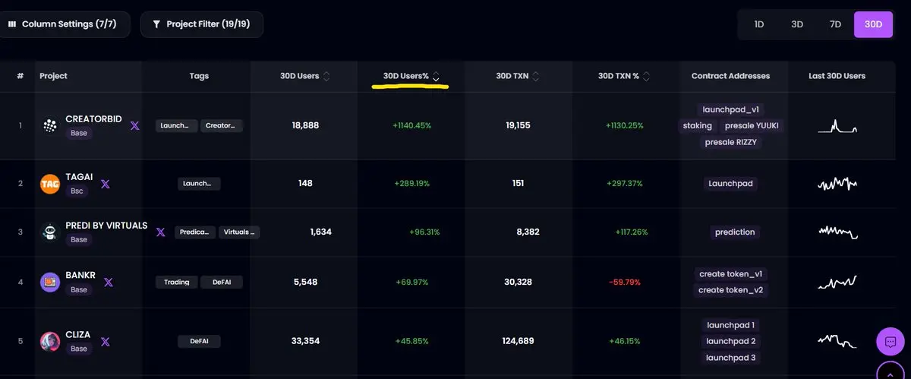Select BANKR's Trading tag

pyautogui.click(x=177, y=282)
